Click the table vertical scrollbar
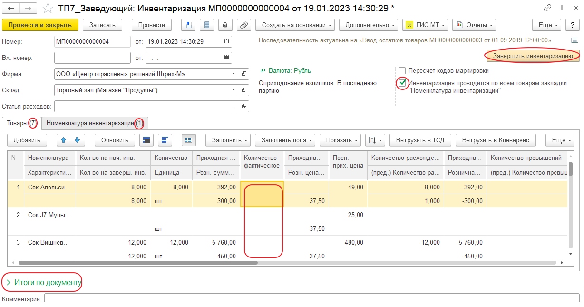The height and width of the screenshot is (307, 584). click(570, 168)
